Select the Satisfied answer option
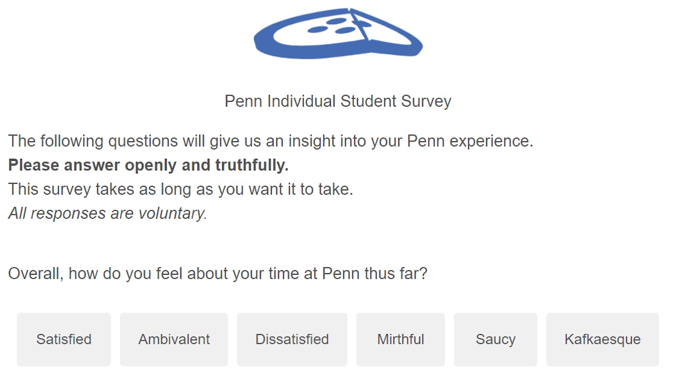The height and width of the screenshot is (380, 676). 64,339
